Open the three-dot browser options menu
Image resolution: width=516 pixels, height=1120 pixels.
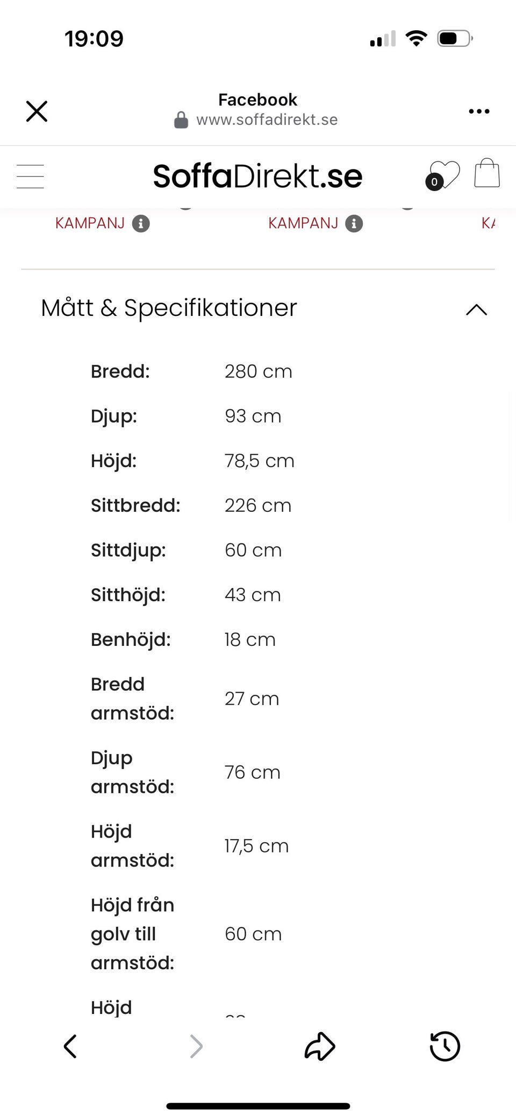click(479, 111)
